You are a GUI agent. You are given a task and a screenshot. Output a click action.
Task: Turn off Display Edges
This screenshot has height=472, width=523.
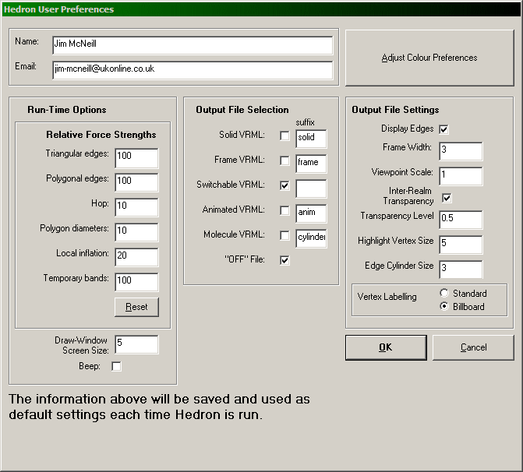click(444, 129)
